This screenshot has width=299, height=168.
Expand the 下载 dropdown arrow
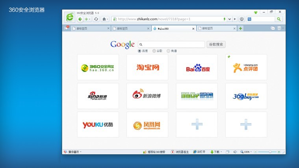pos(221,152)
